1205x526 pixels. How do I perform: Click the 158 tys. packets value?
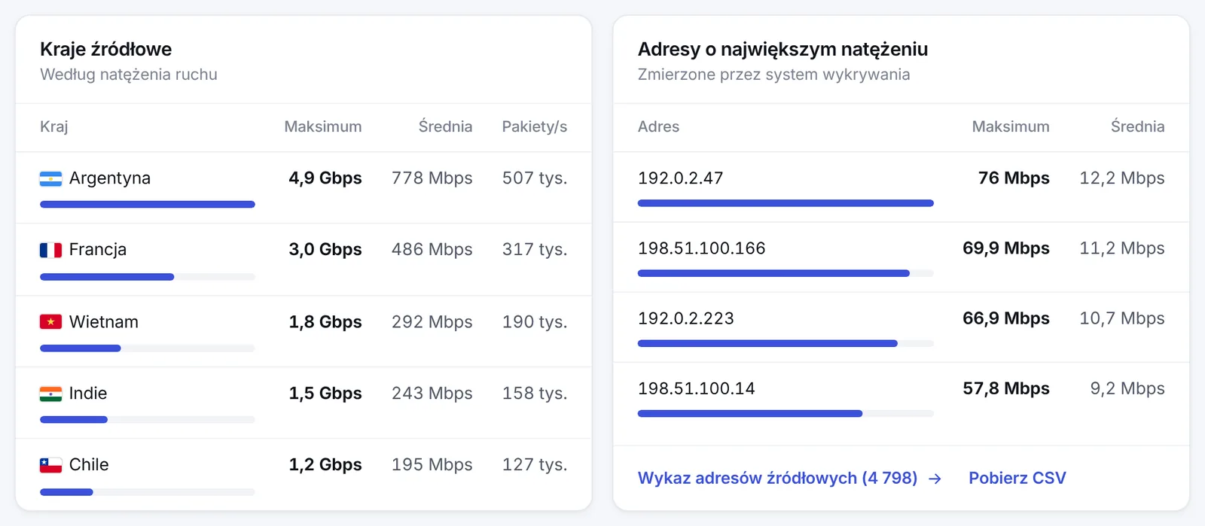[x=535, y=394]
